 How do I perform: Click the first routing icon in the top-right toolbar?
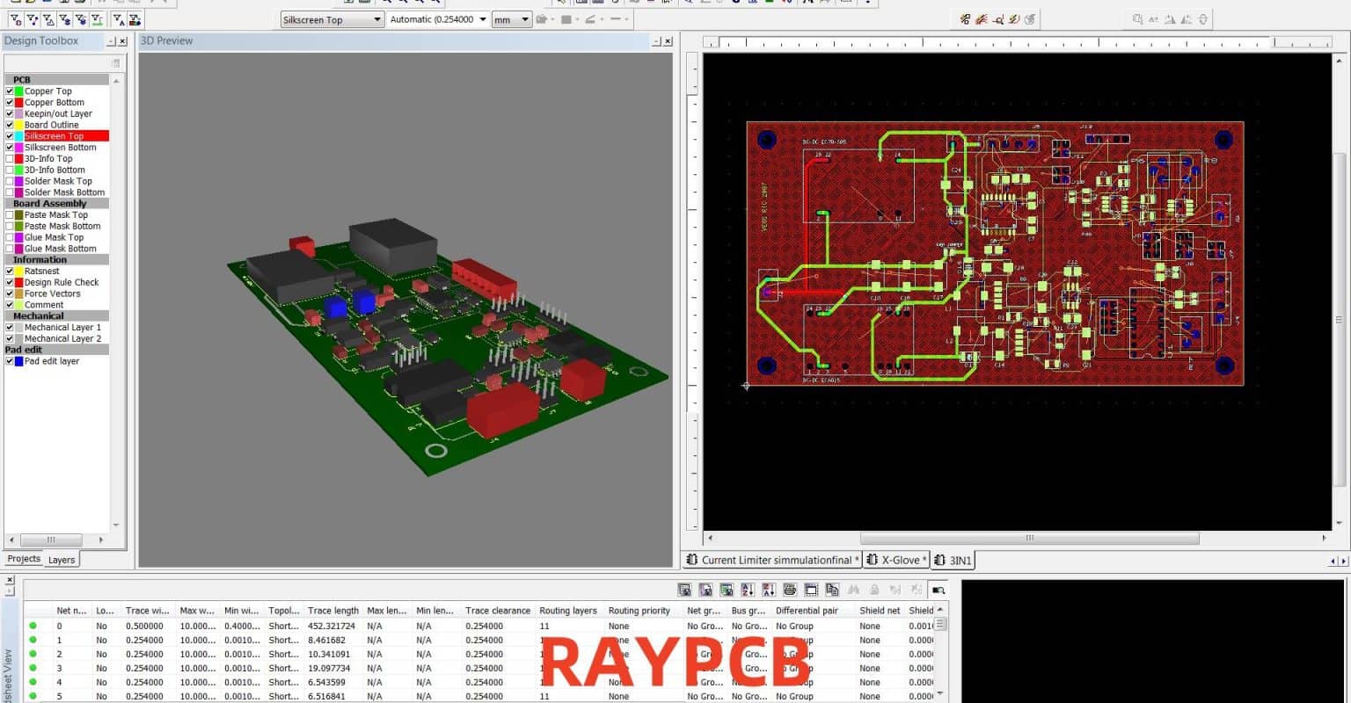pos(965,18)
